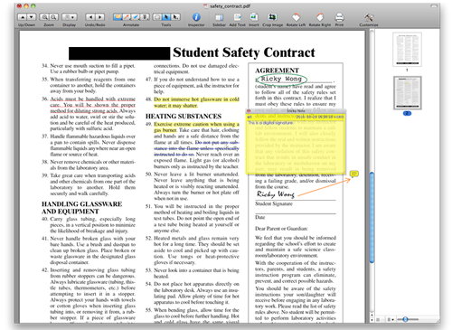
Task: Click the orange arrow annotation
Action: [x=324, y=187]
